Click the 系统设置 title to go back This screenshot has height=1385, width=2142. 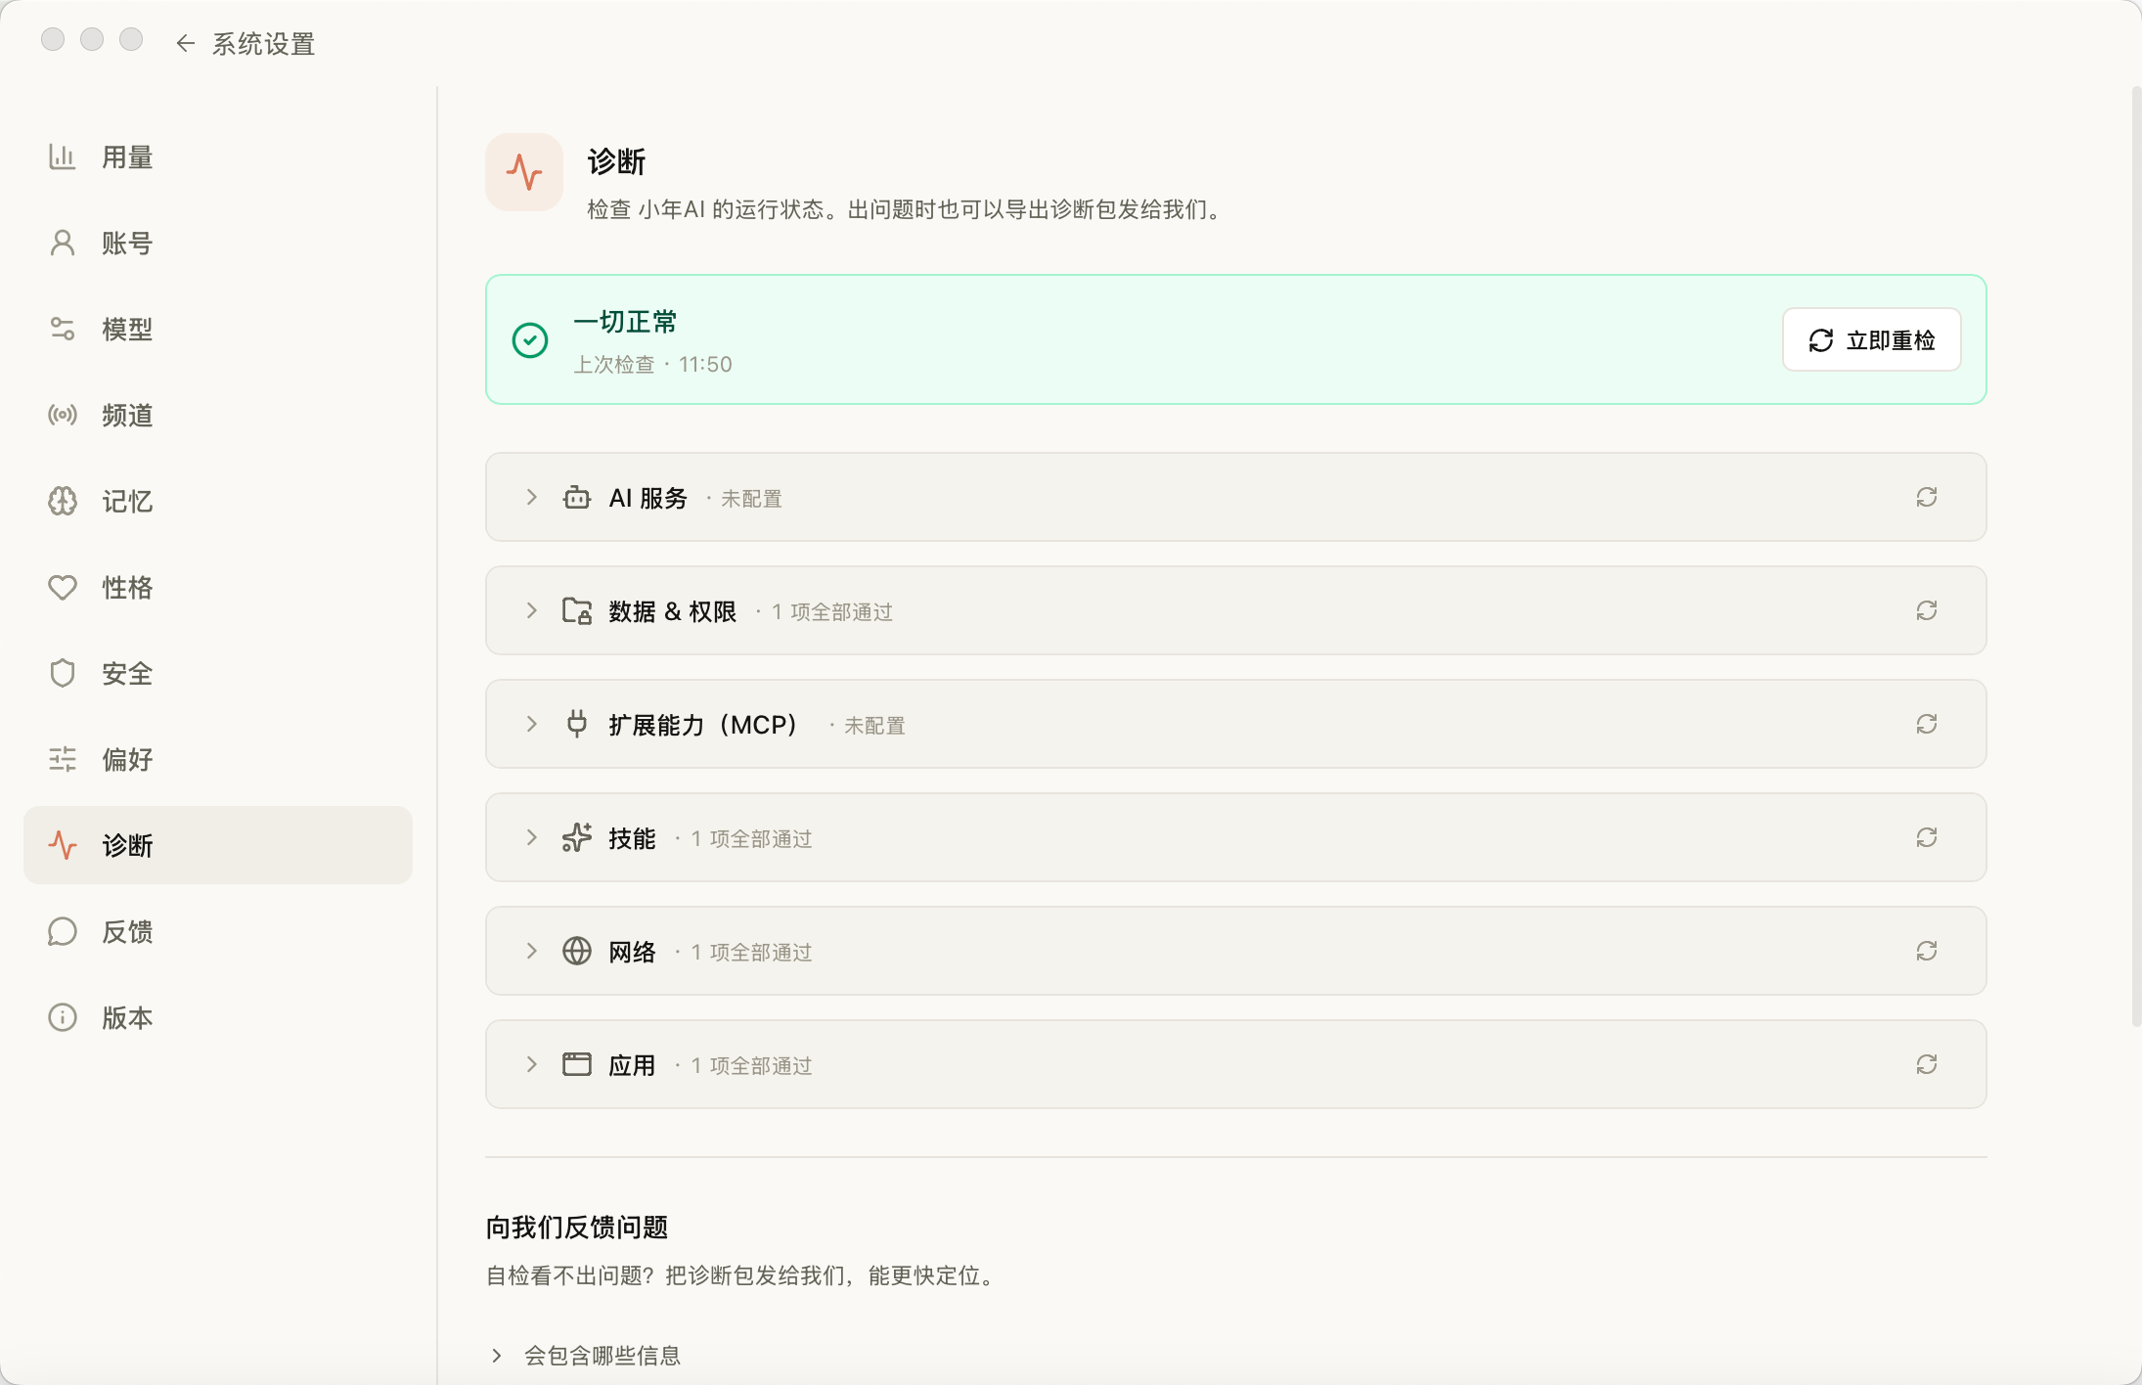(x=263, y=44)
